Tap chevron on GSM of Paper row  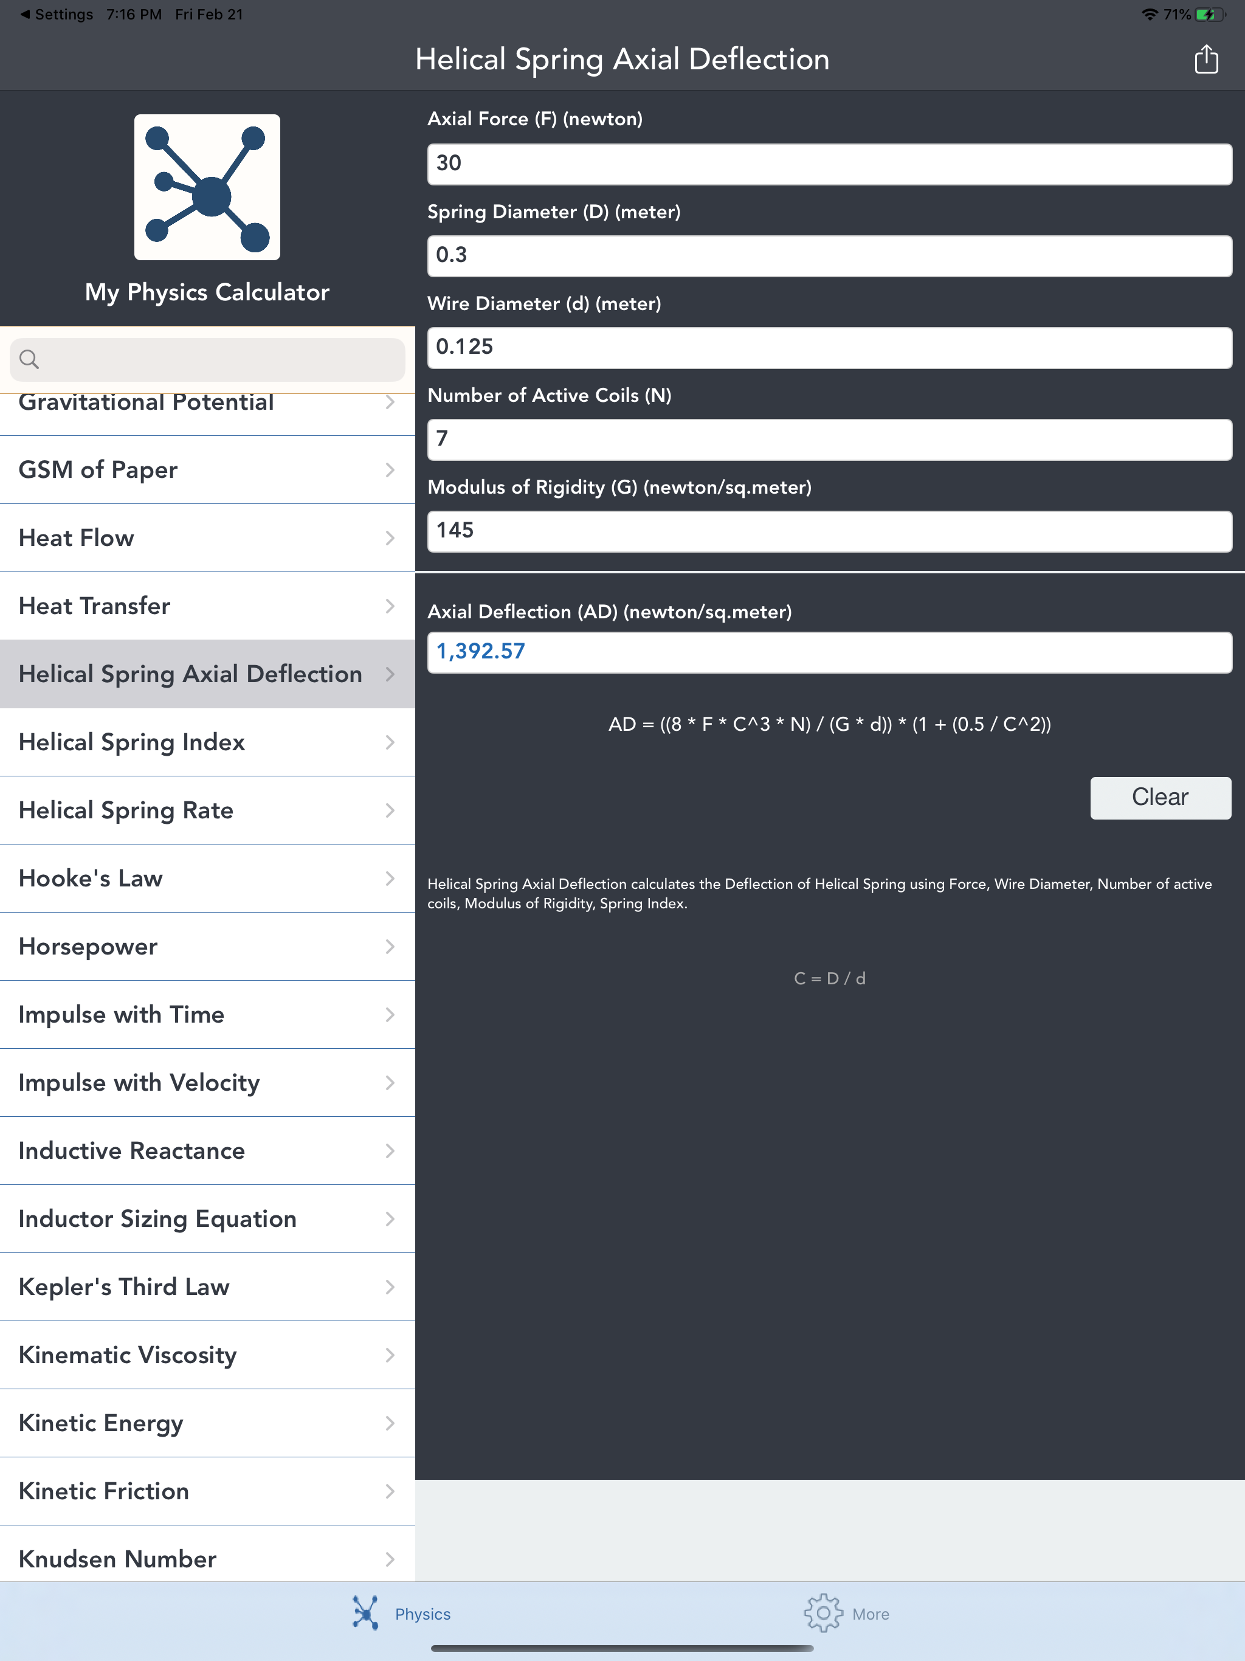point(390,470)
